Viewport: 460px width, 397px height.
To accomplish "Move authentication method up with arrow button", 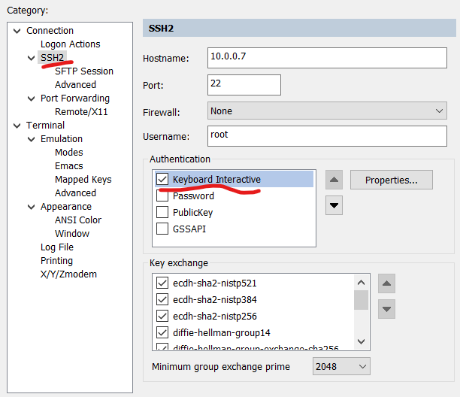I will point(334,180).
